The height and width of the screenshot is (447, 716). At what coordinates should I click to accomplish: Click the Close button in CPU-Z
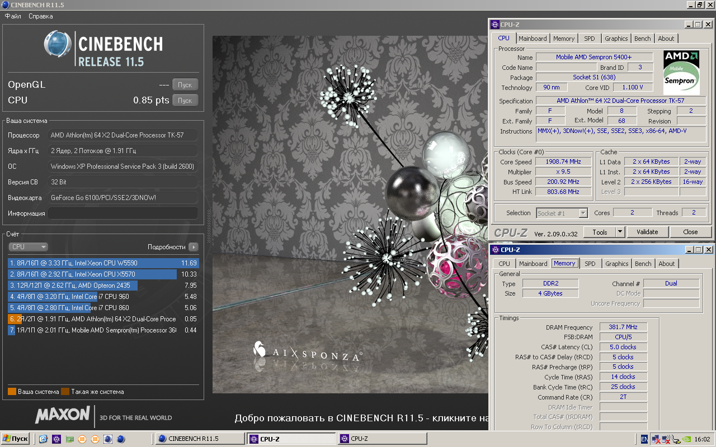[x=690, y=232]
